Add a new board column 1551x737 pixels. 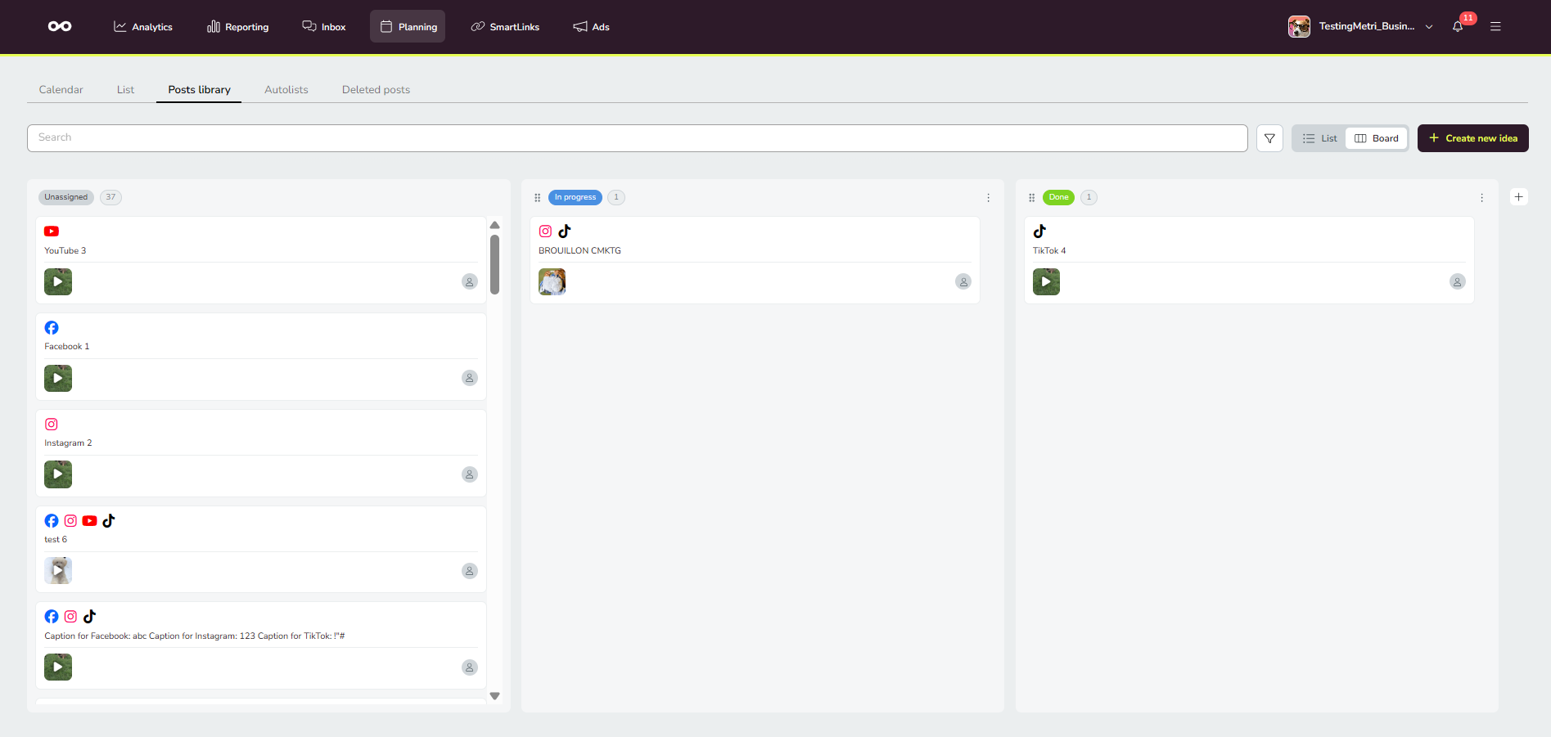1519,196
